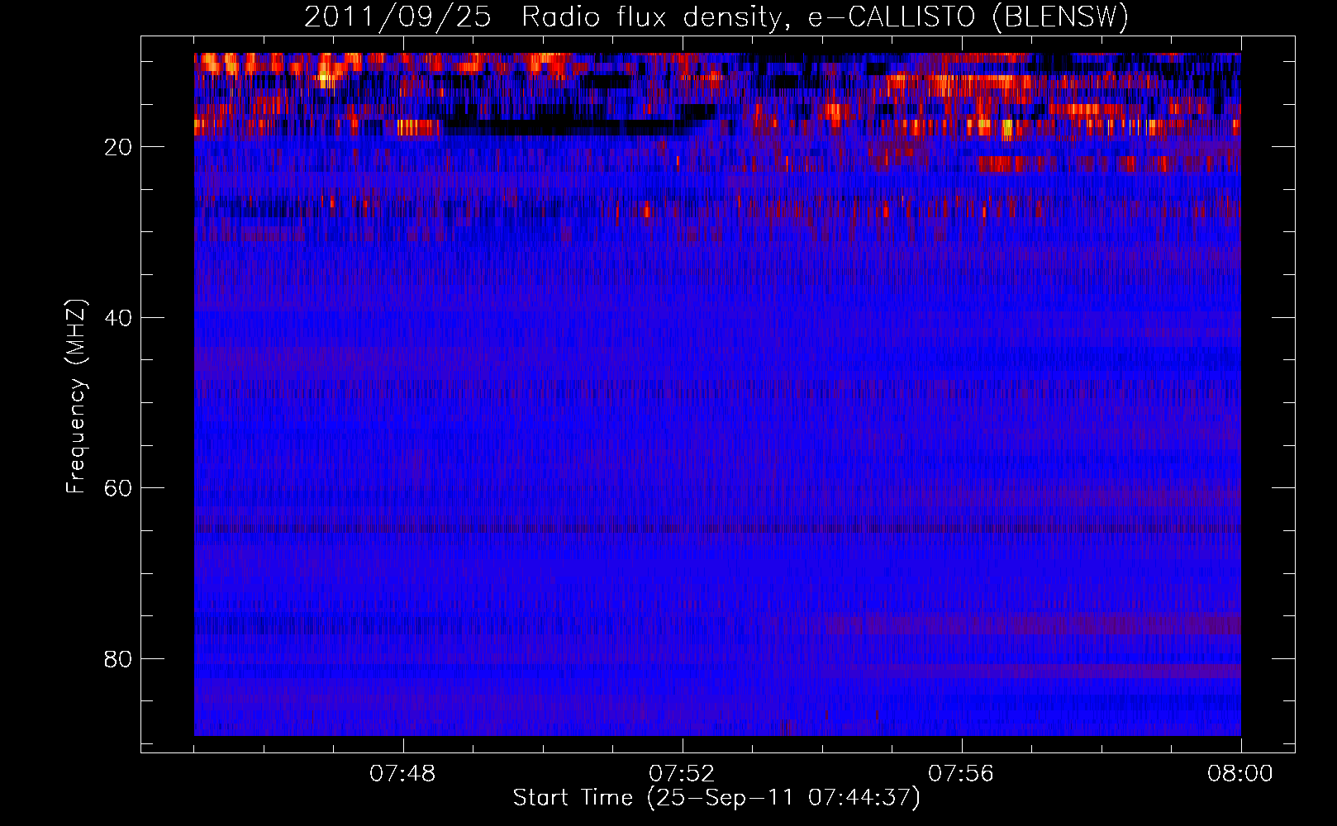
Task: Click the 80 MHz frequency tick label
Action: point(119,659)
